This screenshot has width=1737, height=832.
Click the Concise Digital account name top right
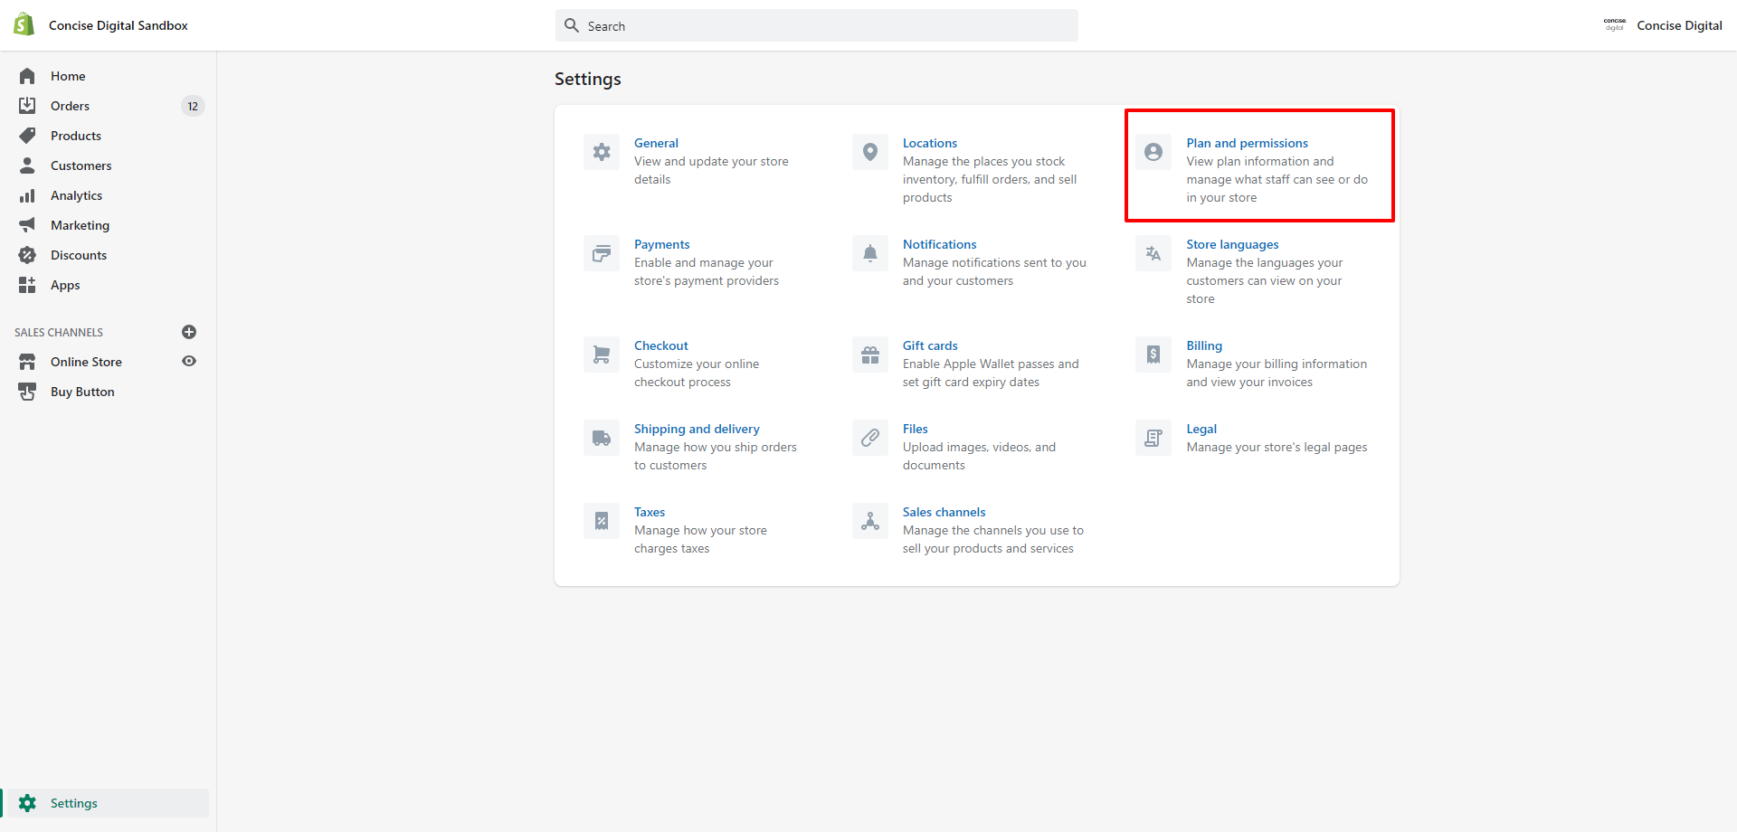pyautogui.click(x=1679, y=25)
